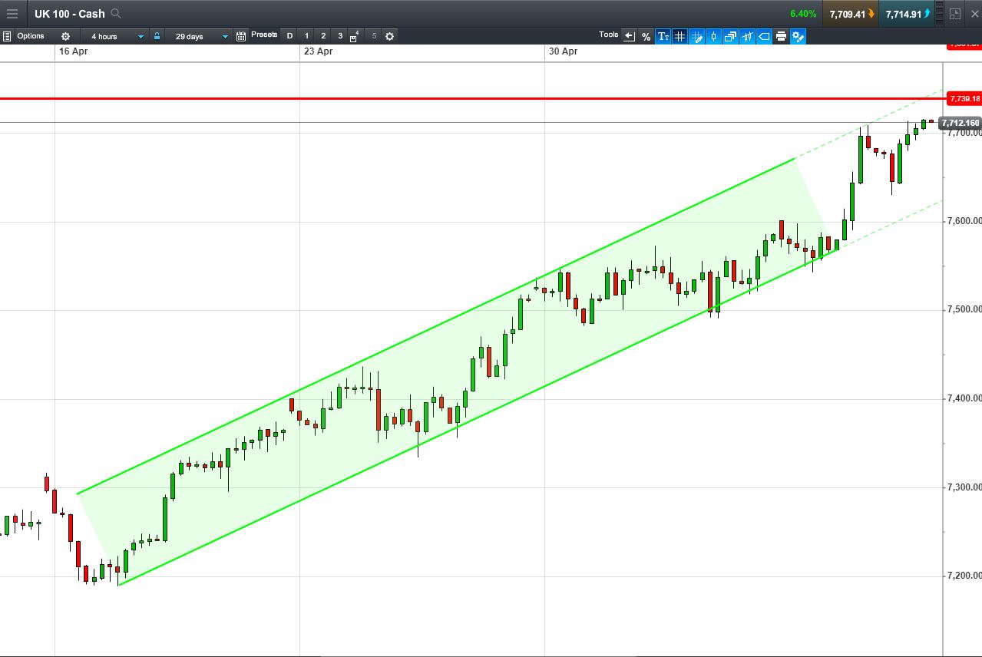The image size is (982, 657).
Task: Select preset 5
Action: click(374, 36)
